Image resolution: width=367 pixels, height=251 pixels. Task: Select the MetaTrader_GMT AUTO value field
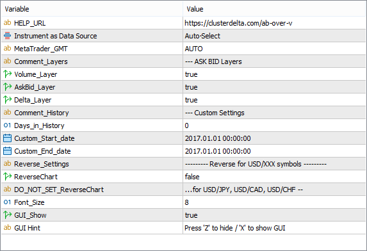pos(274,49)
